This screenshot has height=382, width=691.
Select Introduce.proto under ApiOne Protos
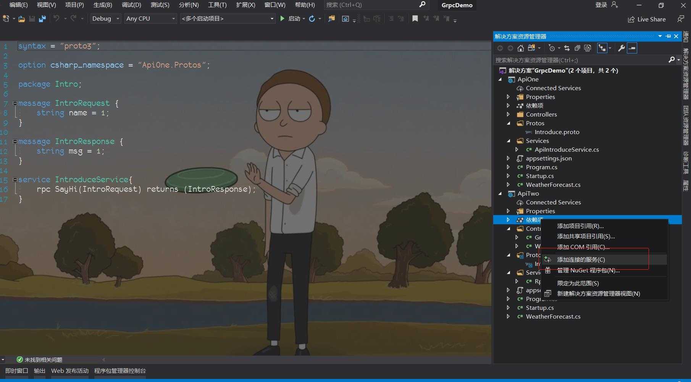pyautogui.click(x=557, y=132)
